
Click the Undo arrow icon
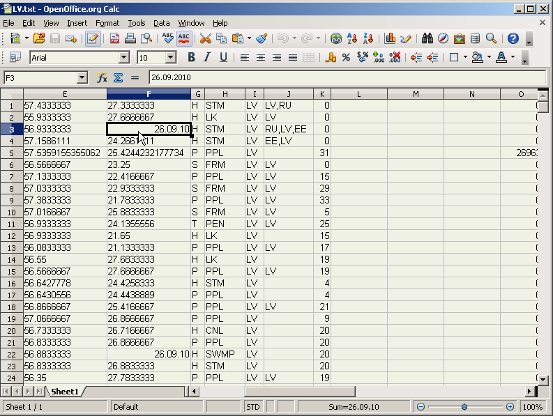[x=283, y=38]
